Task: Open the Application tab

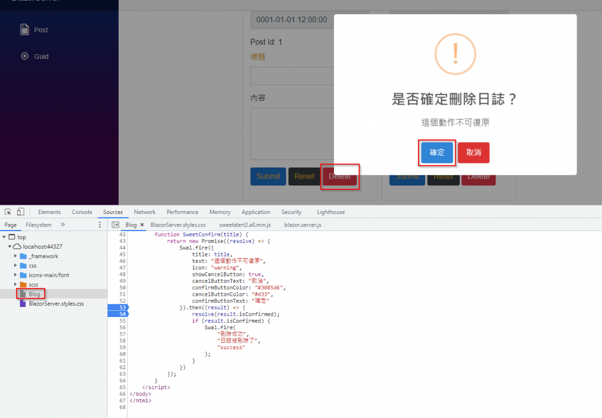Action: click(x=256, y=212)
